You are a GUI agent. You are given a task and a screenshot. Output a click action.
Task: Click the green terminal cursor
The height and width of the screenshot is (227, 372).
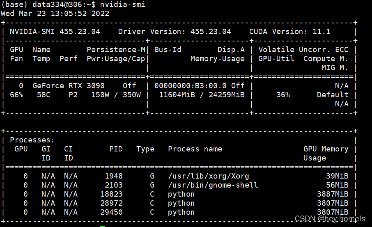point(103,226)
